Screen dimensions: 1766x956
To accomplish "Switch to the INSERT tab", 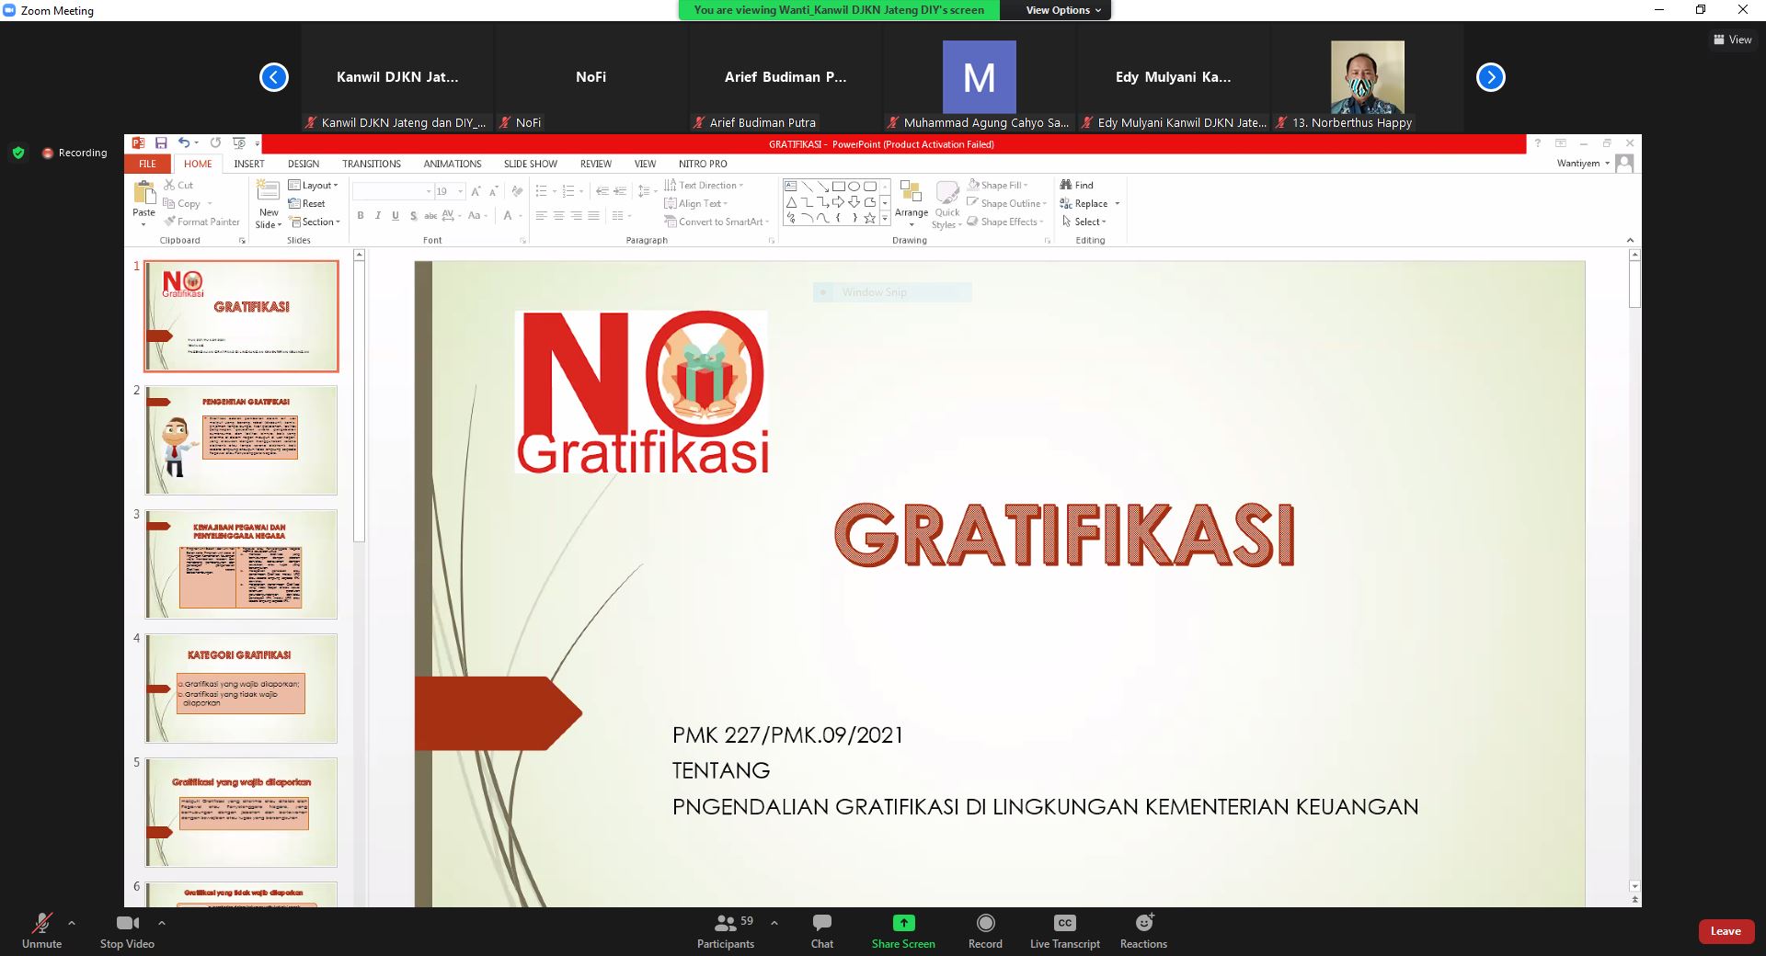I will point(248,164).
